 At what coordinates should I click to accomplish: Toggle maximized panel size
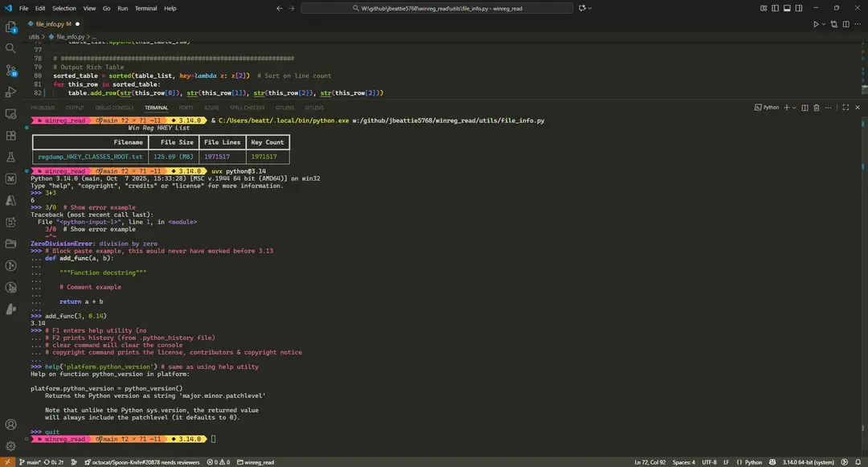pos(845,107)
